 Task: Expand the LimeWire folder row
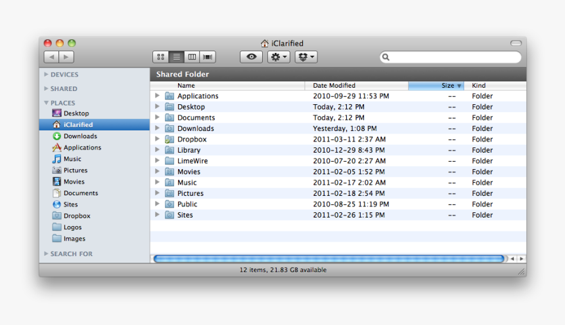pos(157,161)
